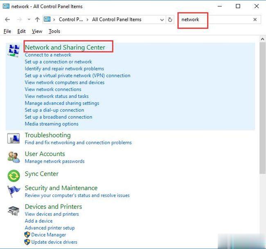Expand the address bar history dropdown

pyautogui.click(x=162, y=20)
